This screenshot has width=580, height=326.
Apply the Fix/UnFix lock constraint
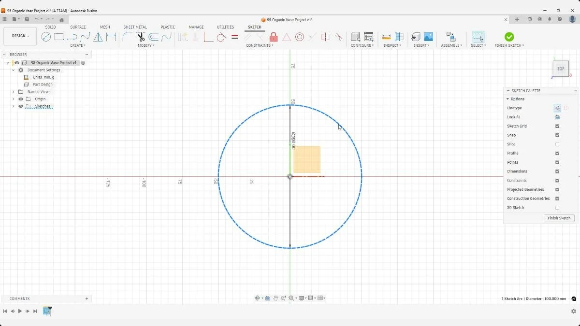point(273,37)
